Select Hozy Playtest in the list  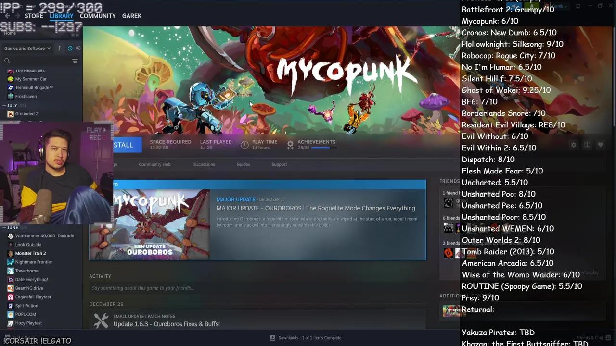(x=28, y=323)
